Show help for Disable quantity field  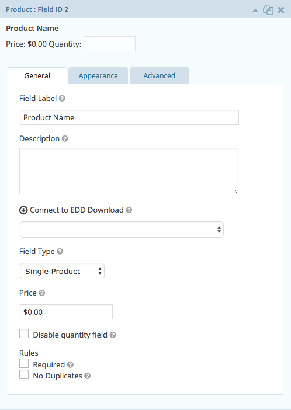tap(113, 335)
